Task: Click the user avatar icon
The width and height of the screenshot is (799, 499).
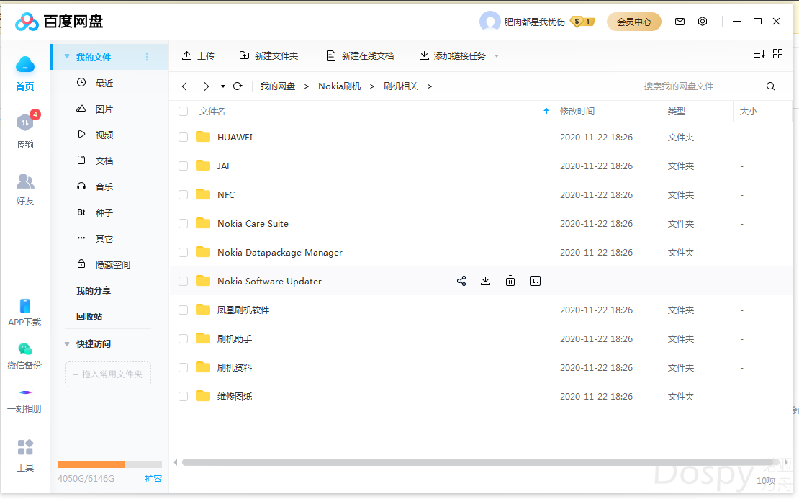Action: point(489,22)
